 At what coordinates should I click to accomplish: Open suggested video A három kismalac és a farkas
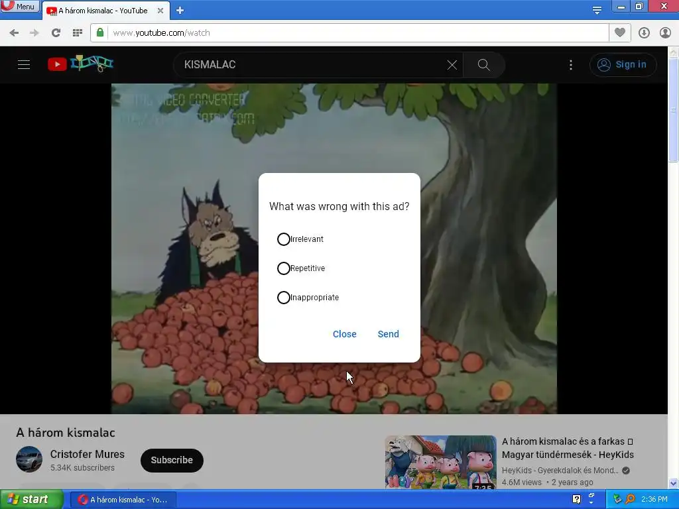click(568, 448)
